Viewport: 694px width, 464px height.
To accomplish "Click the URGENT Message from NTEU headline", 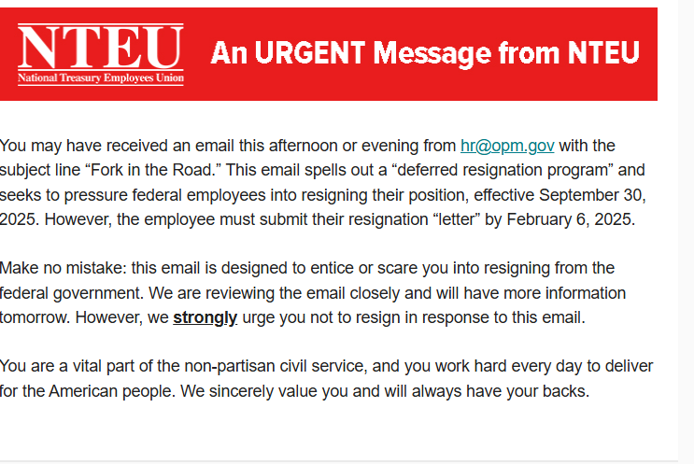I will 425,53.
